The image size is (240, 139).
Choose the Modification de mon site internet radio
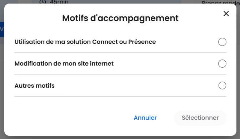[x=222, y=63]
